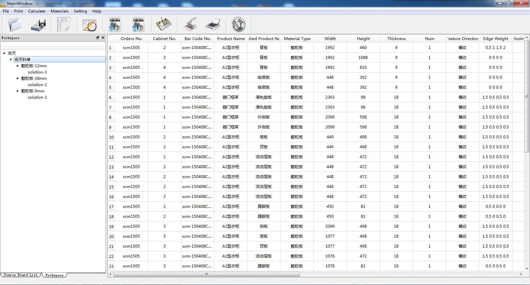This screenshot has height=285, width=530.
Task: Close the Workspace panel
Action: pyautogui.click(x=103, y=38)
